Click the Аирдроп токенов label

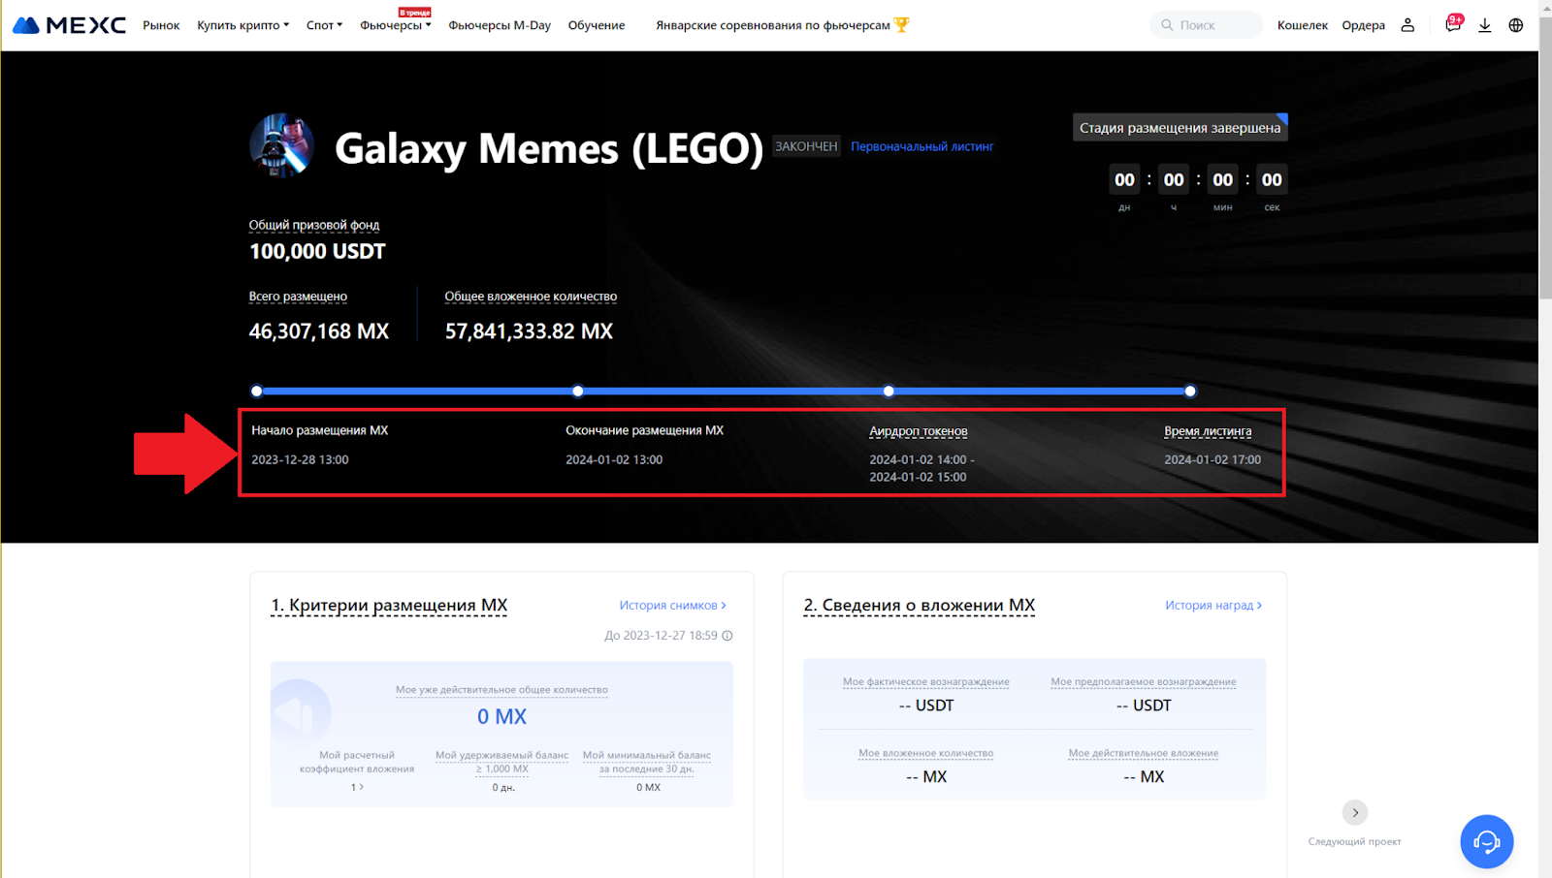pyautogui.click(x=919, y=431)
